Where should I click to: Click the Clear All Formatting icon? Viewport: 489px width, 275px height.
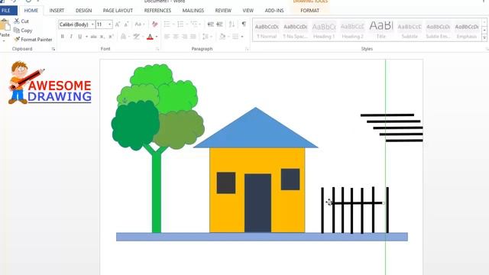pyautogui.click(x=154, y=24)
